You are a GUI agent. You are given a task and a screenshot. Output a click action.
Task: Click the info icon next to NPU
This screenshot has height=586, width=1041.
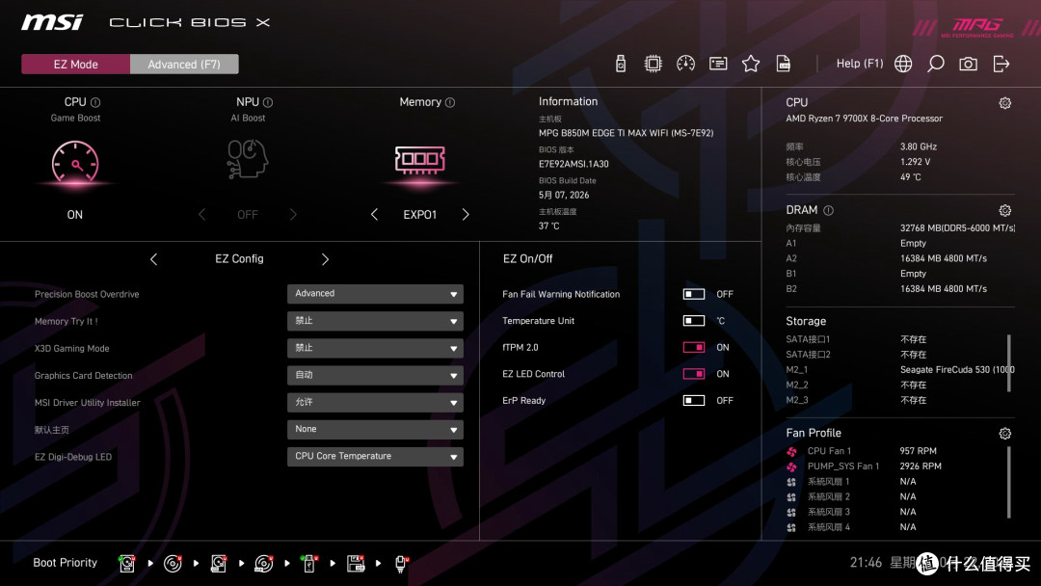[268, 102]
